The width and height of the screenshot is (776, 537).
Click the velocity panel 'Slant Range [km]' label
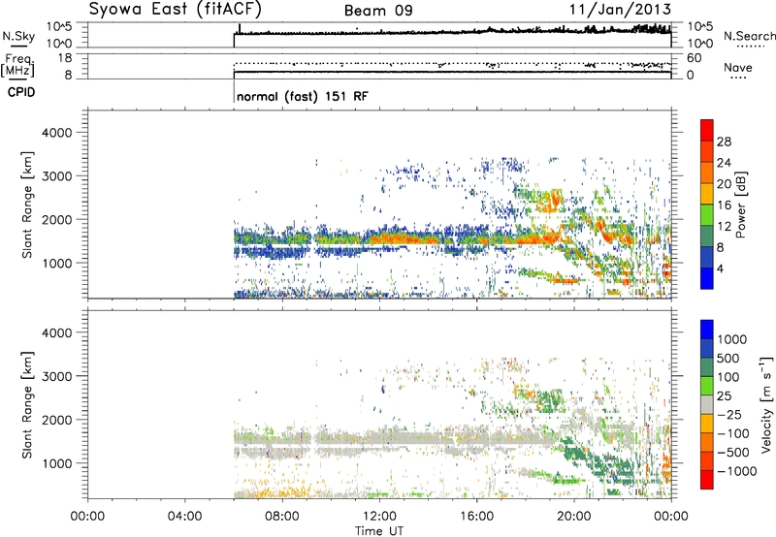coord(27,405)
